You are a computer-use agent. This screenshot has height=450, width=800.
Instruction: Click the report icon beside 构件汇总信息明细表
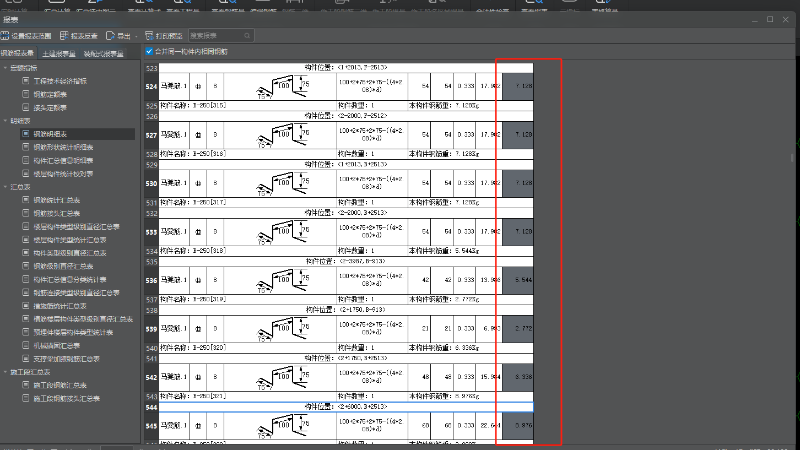[x=25, y=160]
